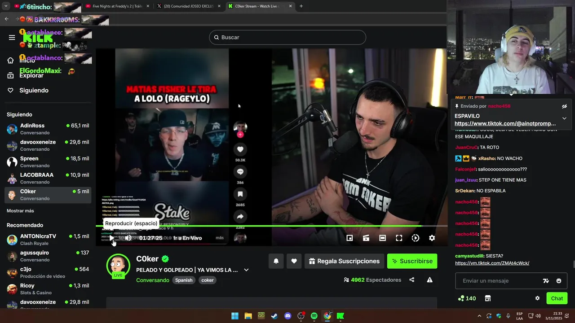Viewport: 575px width, 323px height.
Task: Open Kick app icon in taskbar
Action: pos(341,316)
